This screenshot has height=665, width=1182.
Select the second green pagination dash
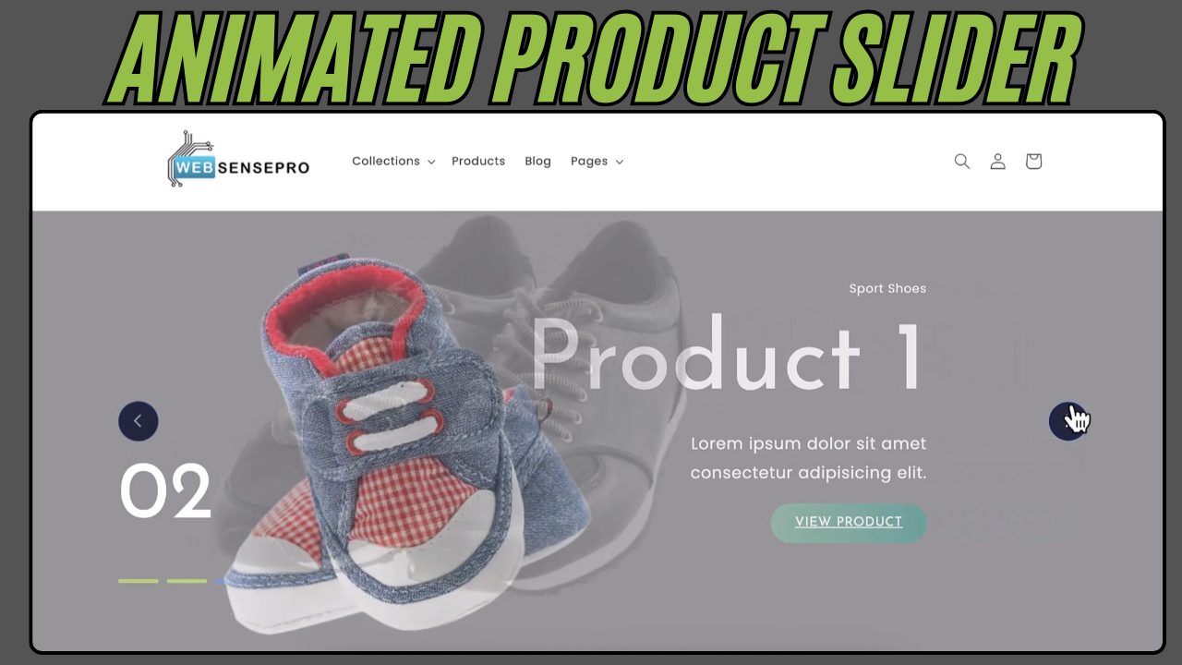pyautogui.click(x=187, y=581)
